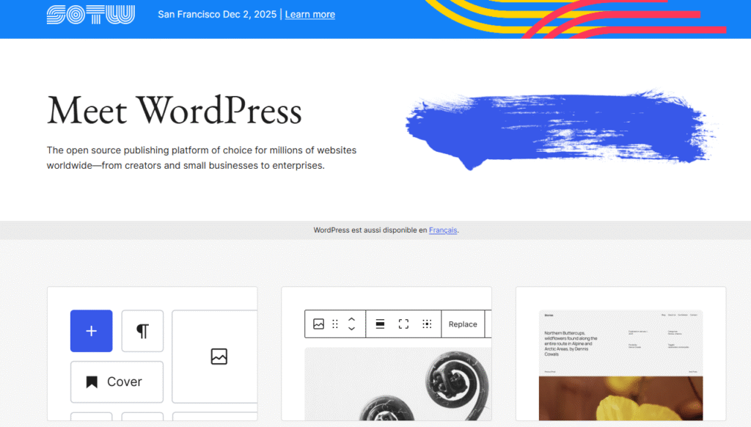This screenshot has width=751, height=427.
Task: Move block down with the down chevron
Action: (351, 329)
